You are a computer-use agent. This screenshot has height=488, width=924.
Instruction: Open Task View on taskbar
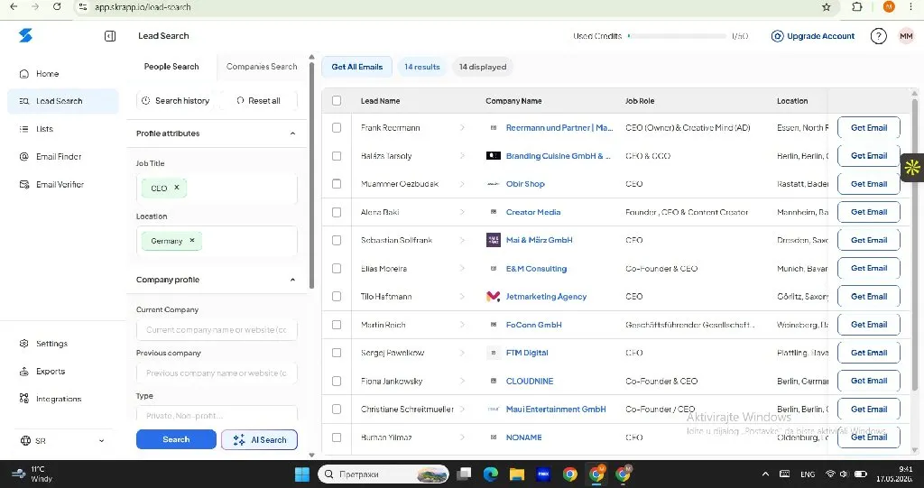coord(464,474)
